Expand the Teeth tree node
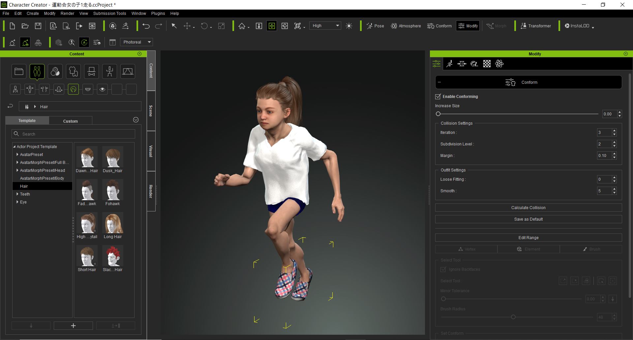The height and width of the screenshot is (340, 633). point(17,194)
